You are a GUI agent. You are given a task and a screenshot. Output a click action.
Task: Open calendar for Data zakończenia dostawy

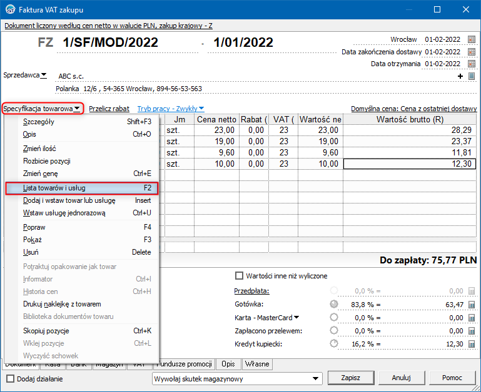[472, 52]
